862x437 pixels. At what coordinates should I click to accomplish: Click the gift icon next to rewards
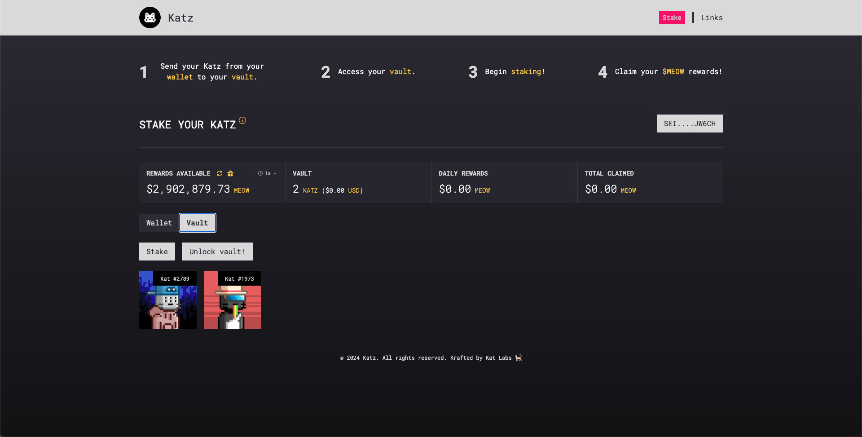pos(230,173)
